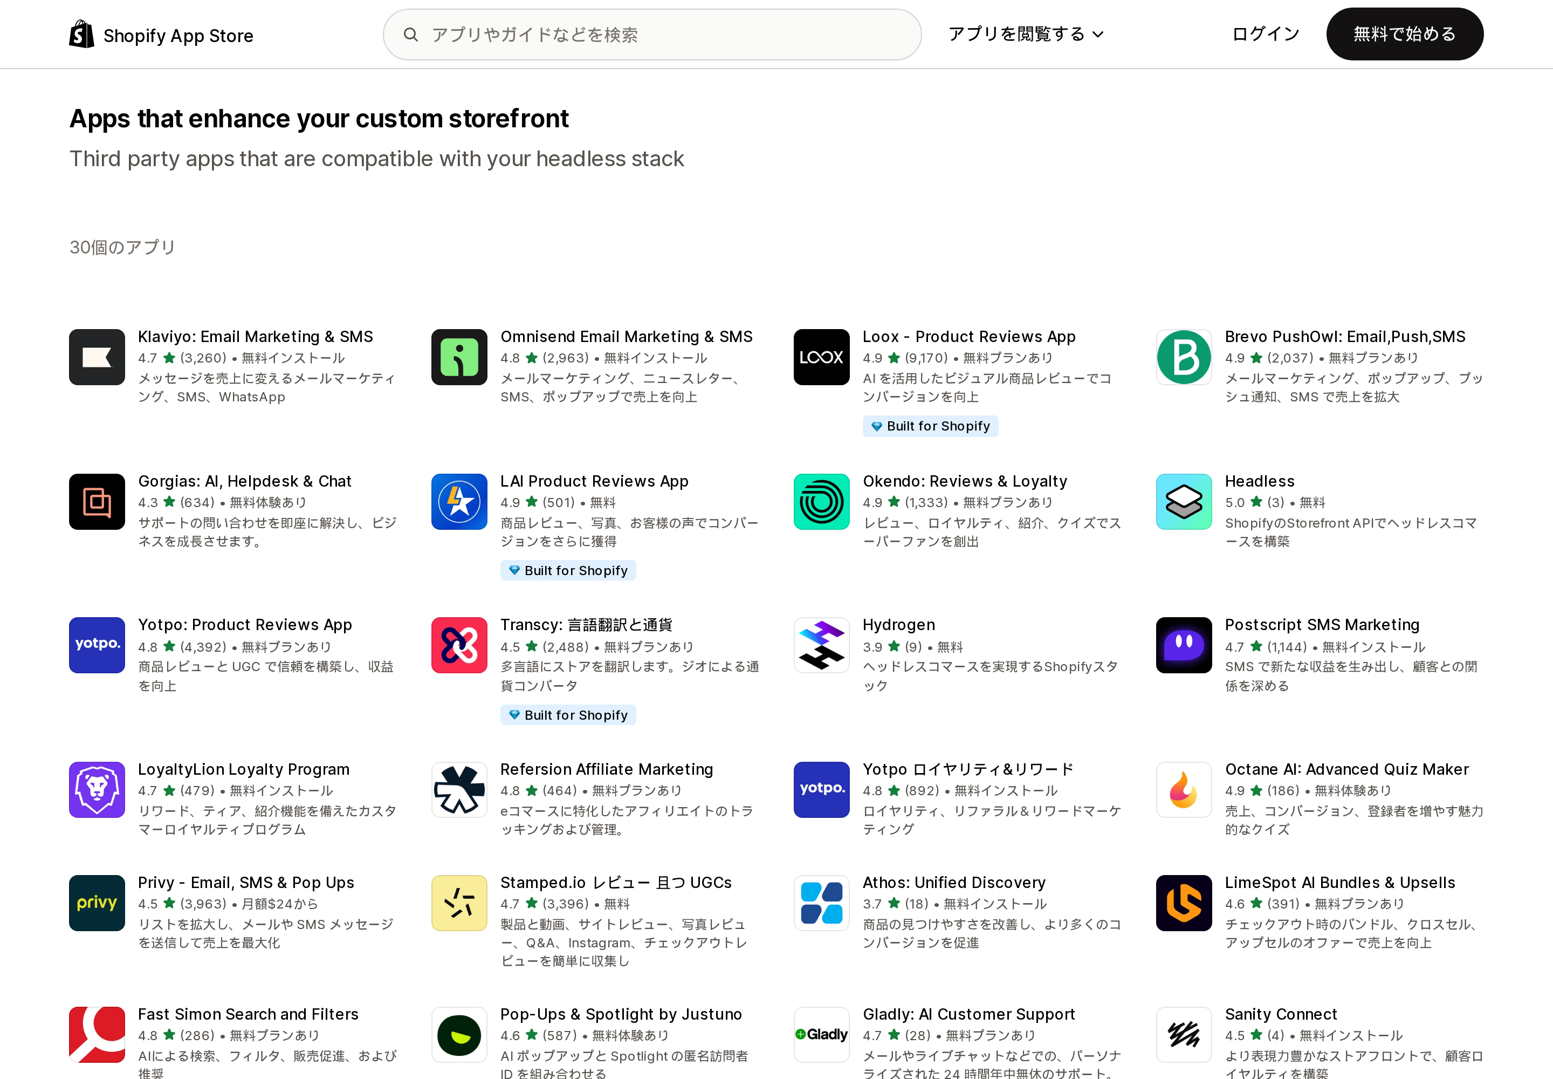Open the Privy app icon
Screen dimensions: 1553x1079
pos(97,903)
